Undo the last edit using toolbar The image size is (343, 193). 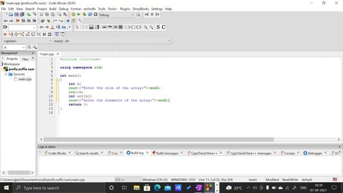[x=29, y=14]
